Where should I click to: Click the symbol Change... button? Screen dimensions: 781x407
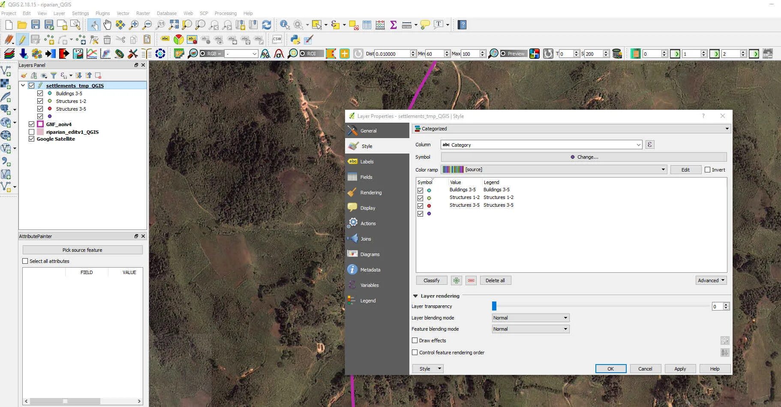click(584, 157)
